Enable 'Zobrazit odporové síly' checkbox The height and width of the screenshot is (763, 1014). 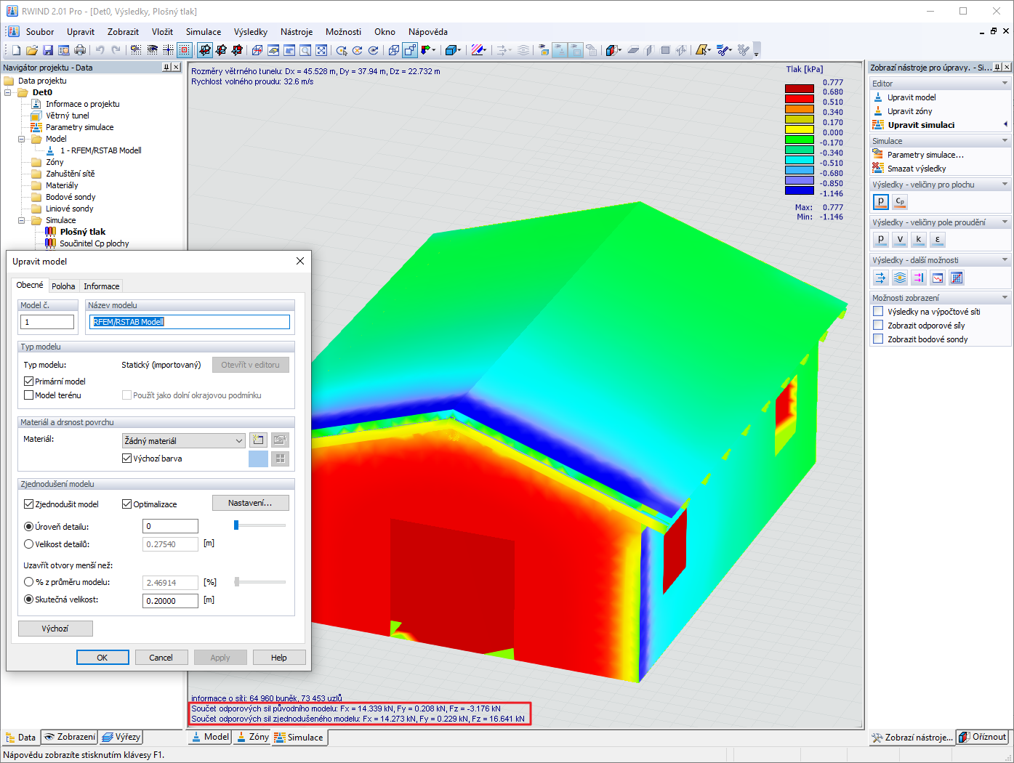point(878,326)
